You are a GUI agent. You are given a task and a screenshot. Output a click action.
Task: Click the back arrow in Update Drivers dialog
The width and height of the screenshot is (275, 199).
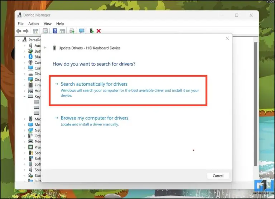pos(45,48)
